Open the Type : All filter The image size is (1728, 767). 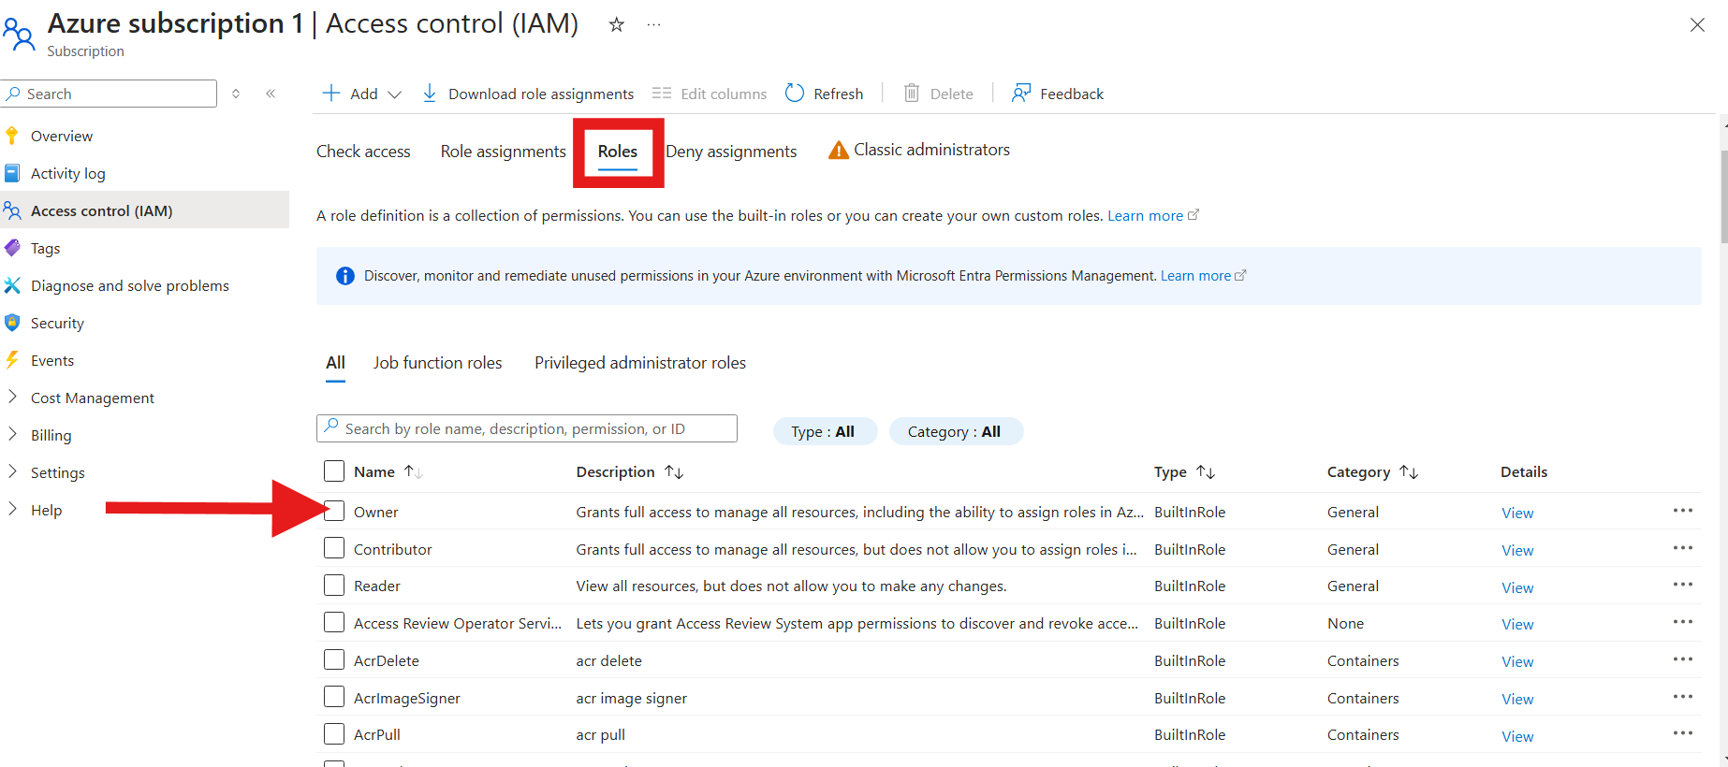(825, 431)
